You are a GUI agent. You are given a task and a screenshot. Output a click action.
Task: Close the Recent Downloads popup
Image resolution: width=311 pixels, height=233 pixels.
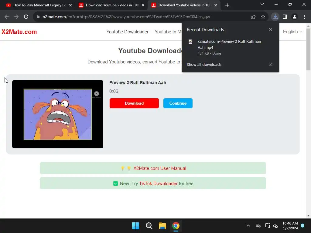[x=271, y=30]
